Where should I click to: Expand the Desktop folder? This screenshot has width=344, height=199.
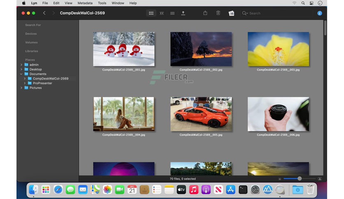[x=21, y=69]
